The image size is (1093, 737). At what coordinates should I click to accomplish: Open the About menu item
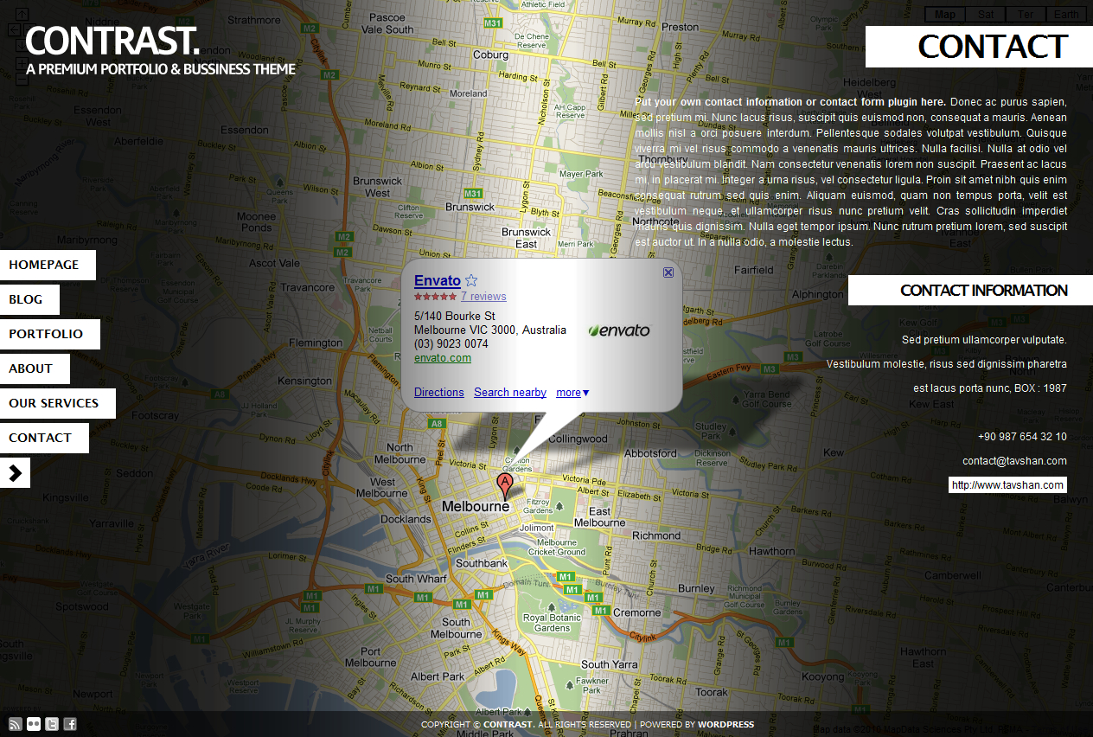(35, 368)
